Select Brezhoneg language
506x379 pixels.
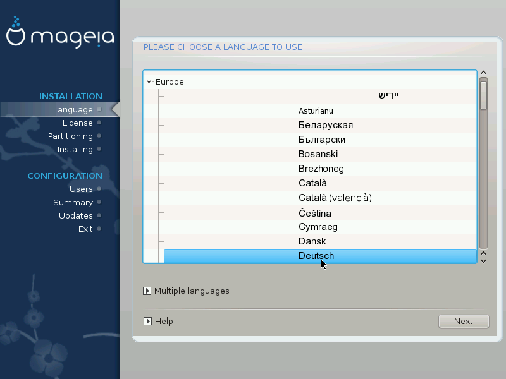coord(321,169)
